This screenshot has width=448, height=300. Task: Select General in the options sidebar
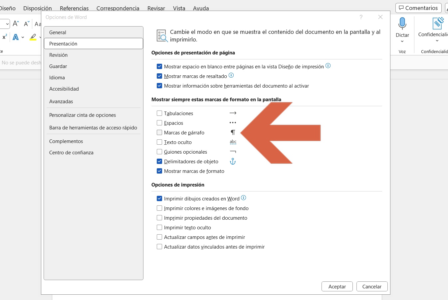[x=94, y=32]
